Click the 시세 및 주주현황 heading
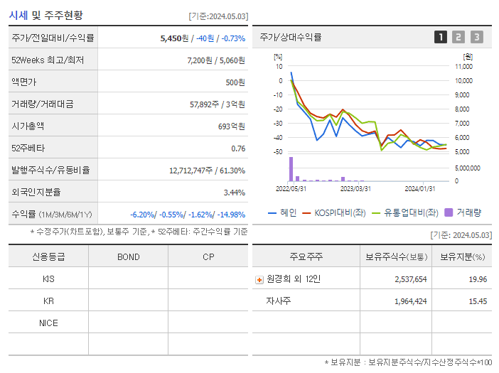Image resolution: width=499 pixels, height=373 pixels. [45, 15]
